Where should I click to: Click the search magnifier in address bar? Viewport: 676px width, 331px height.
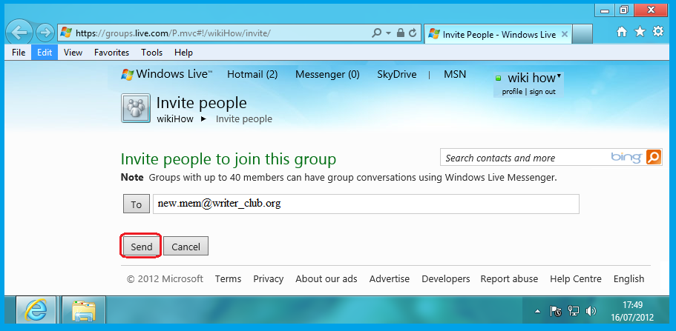376,33
